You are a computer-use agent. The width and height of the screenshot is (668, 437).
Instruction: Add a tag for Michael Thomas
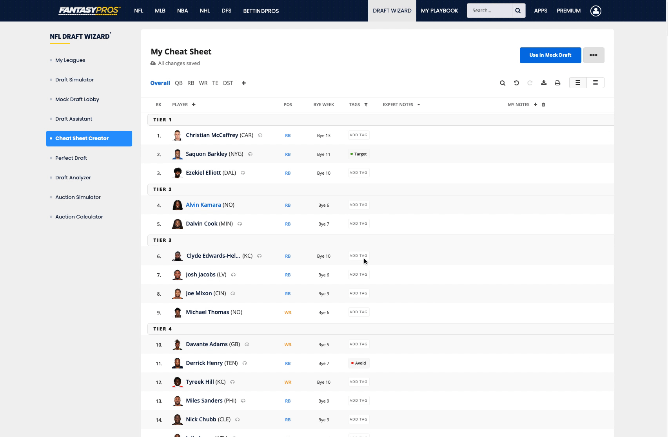coord(359,312)
